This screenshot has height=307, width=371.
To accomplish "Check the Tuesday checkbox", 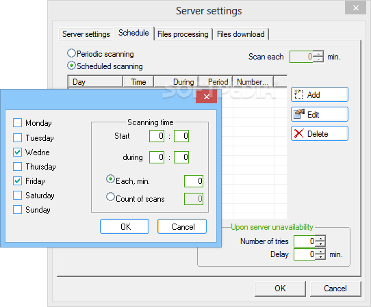I will click(18, 137).
